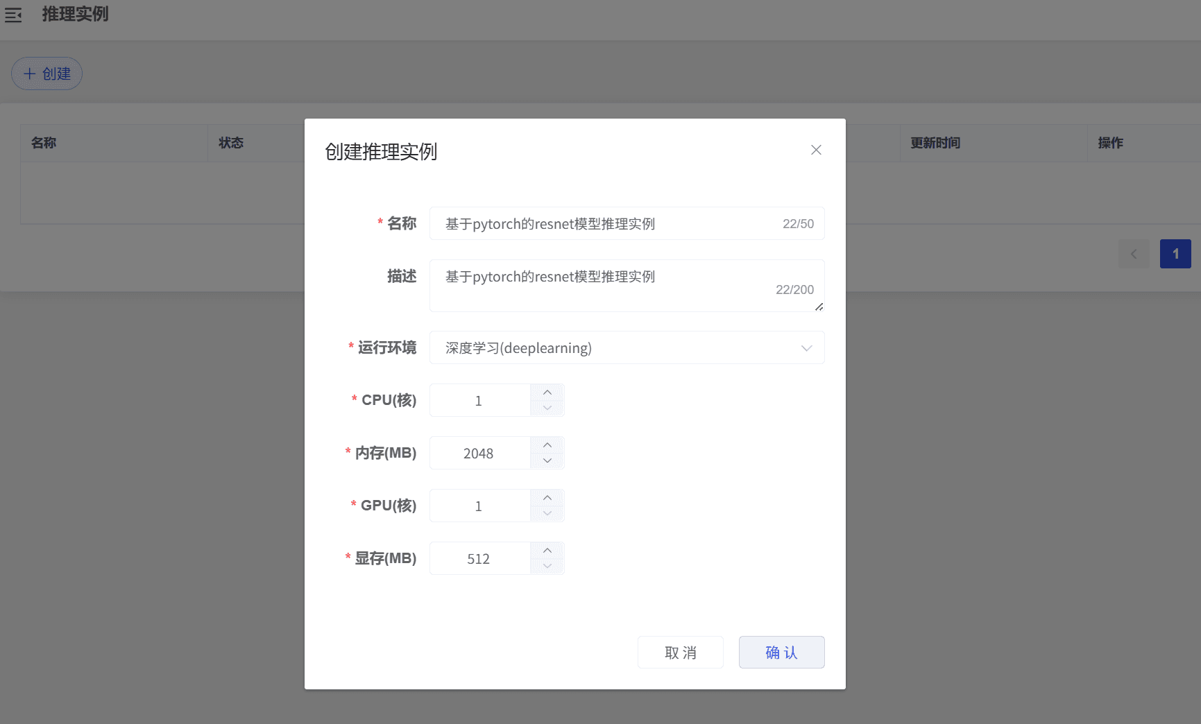This screenshot has width=1201, height=724.
Task: Decrease 内存(MB) using down arrow
Action: click(x=547, y=461)
